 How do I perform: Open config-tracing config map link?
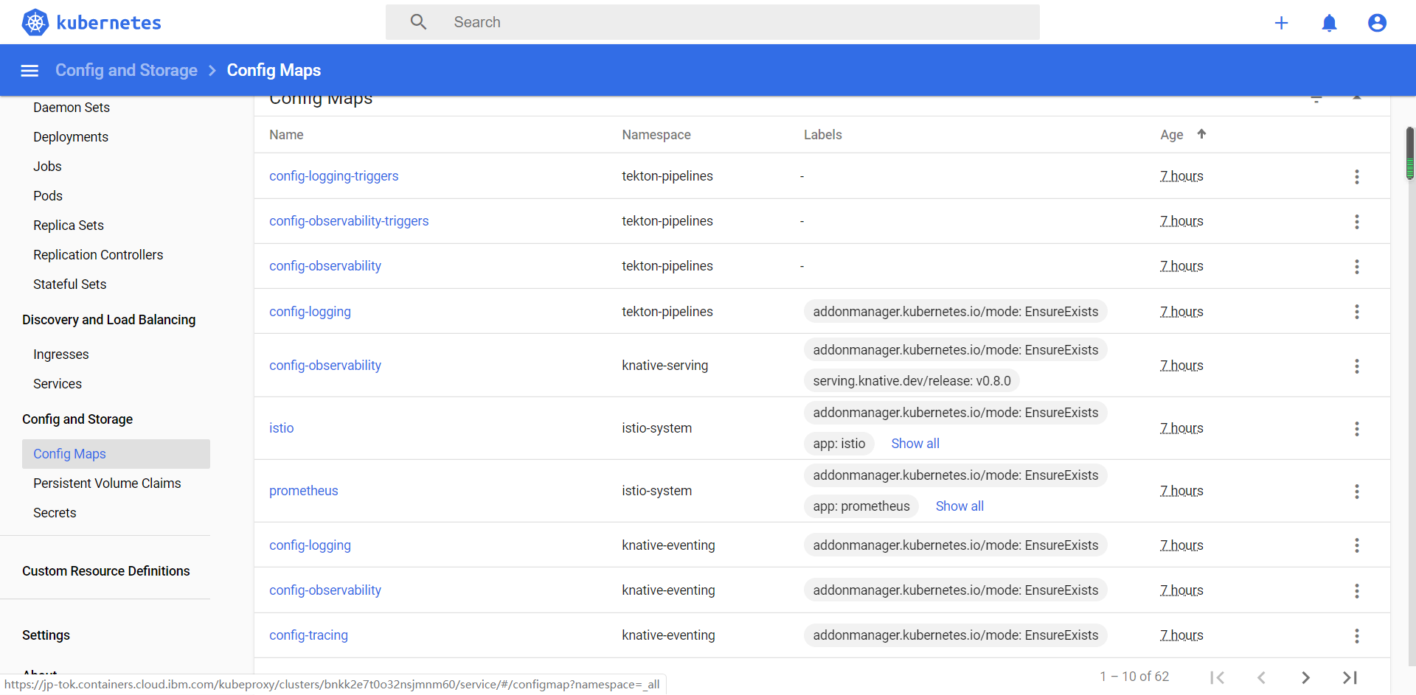[x=308, y=635]
